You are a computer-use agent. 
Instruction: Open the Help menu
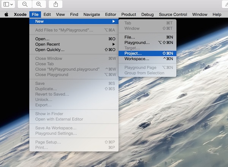[x=217, y=14]
